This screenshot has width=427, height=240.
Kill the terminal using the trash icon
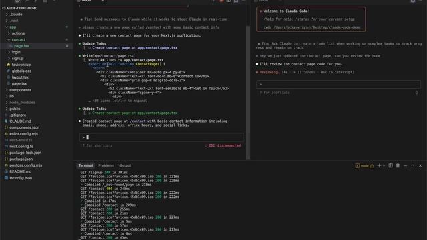pos(398,165)
